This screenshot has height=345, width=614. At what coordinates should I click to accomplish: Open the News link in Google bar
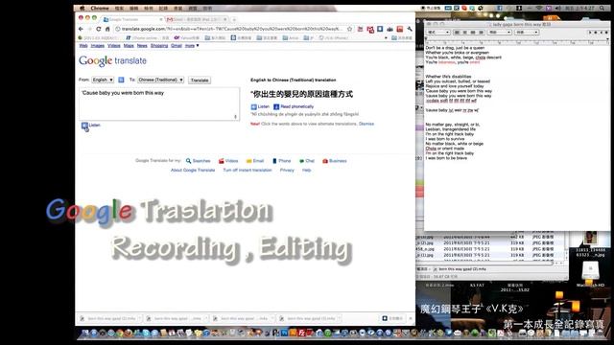(142, 46)
